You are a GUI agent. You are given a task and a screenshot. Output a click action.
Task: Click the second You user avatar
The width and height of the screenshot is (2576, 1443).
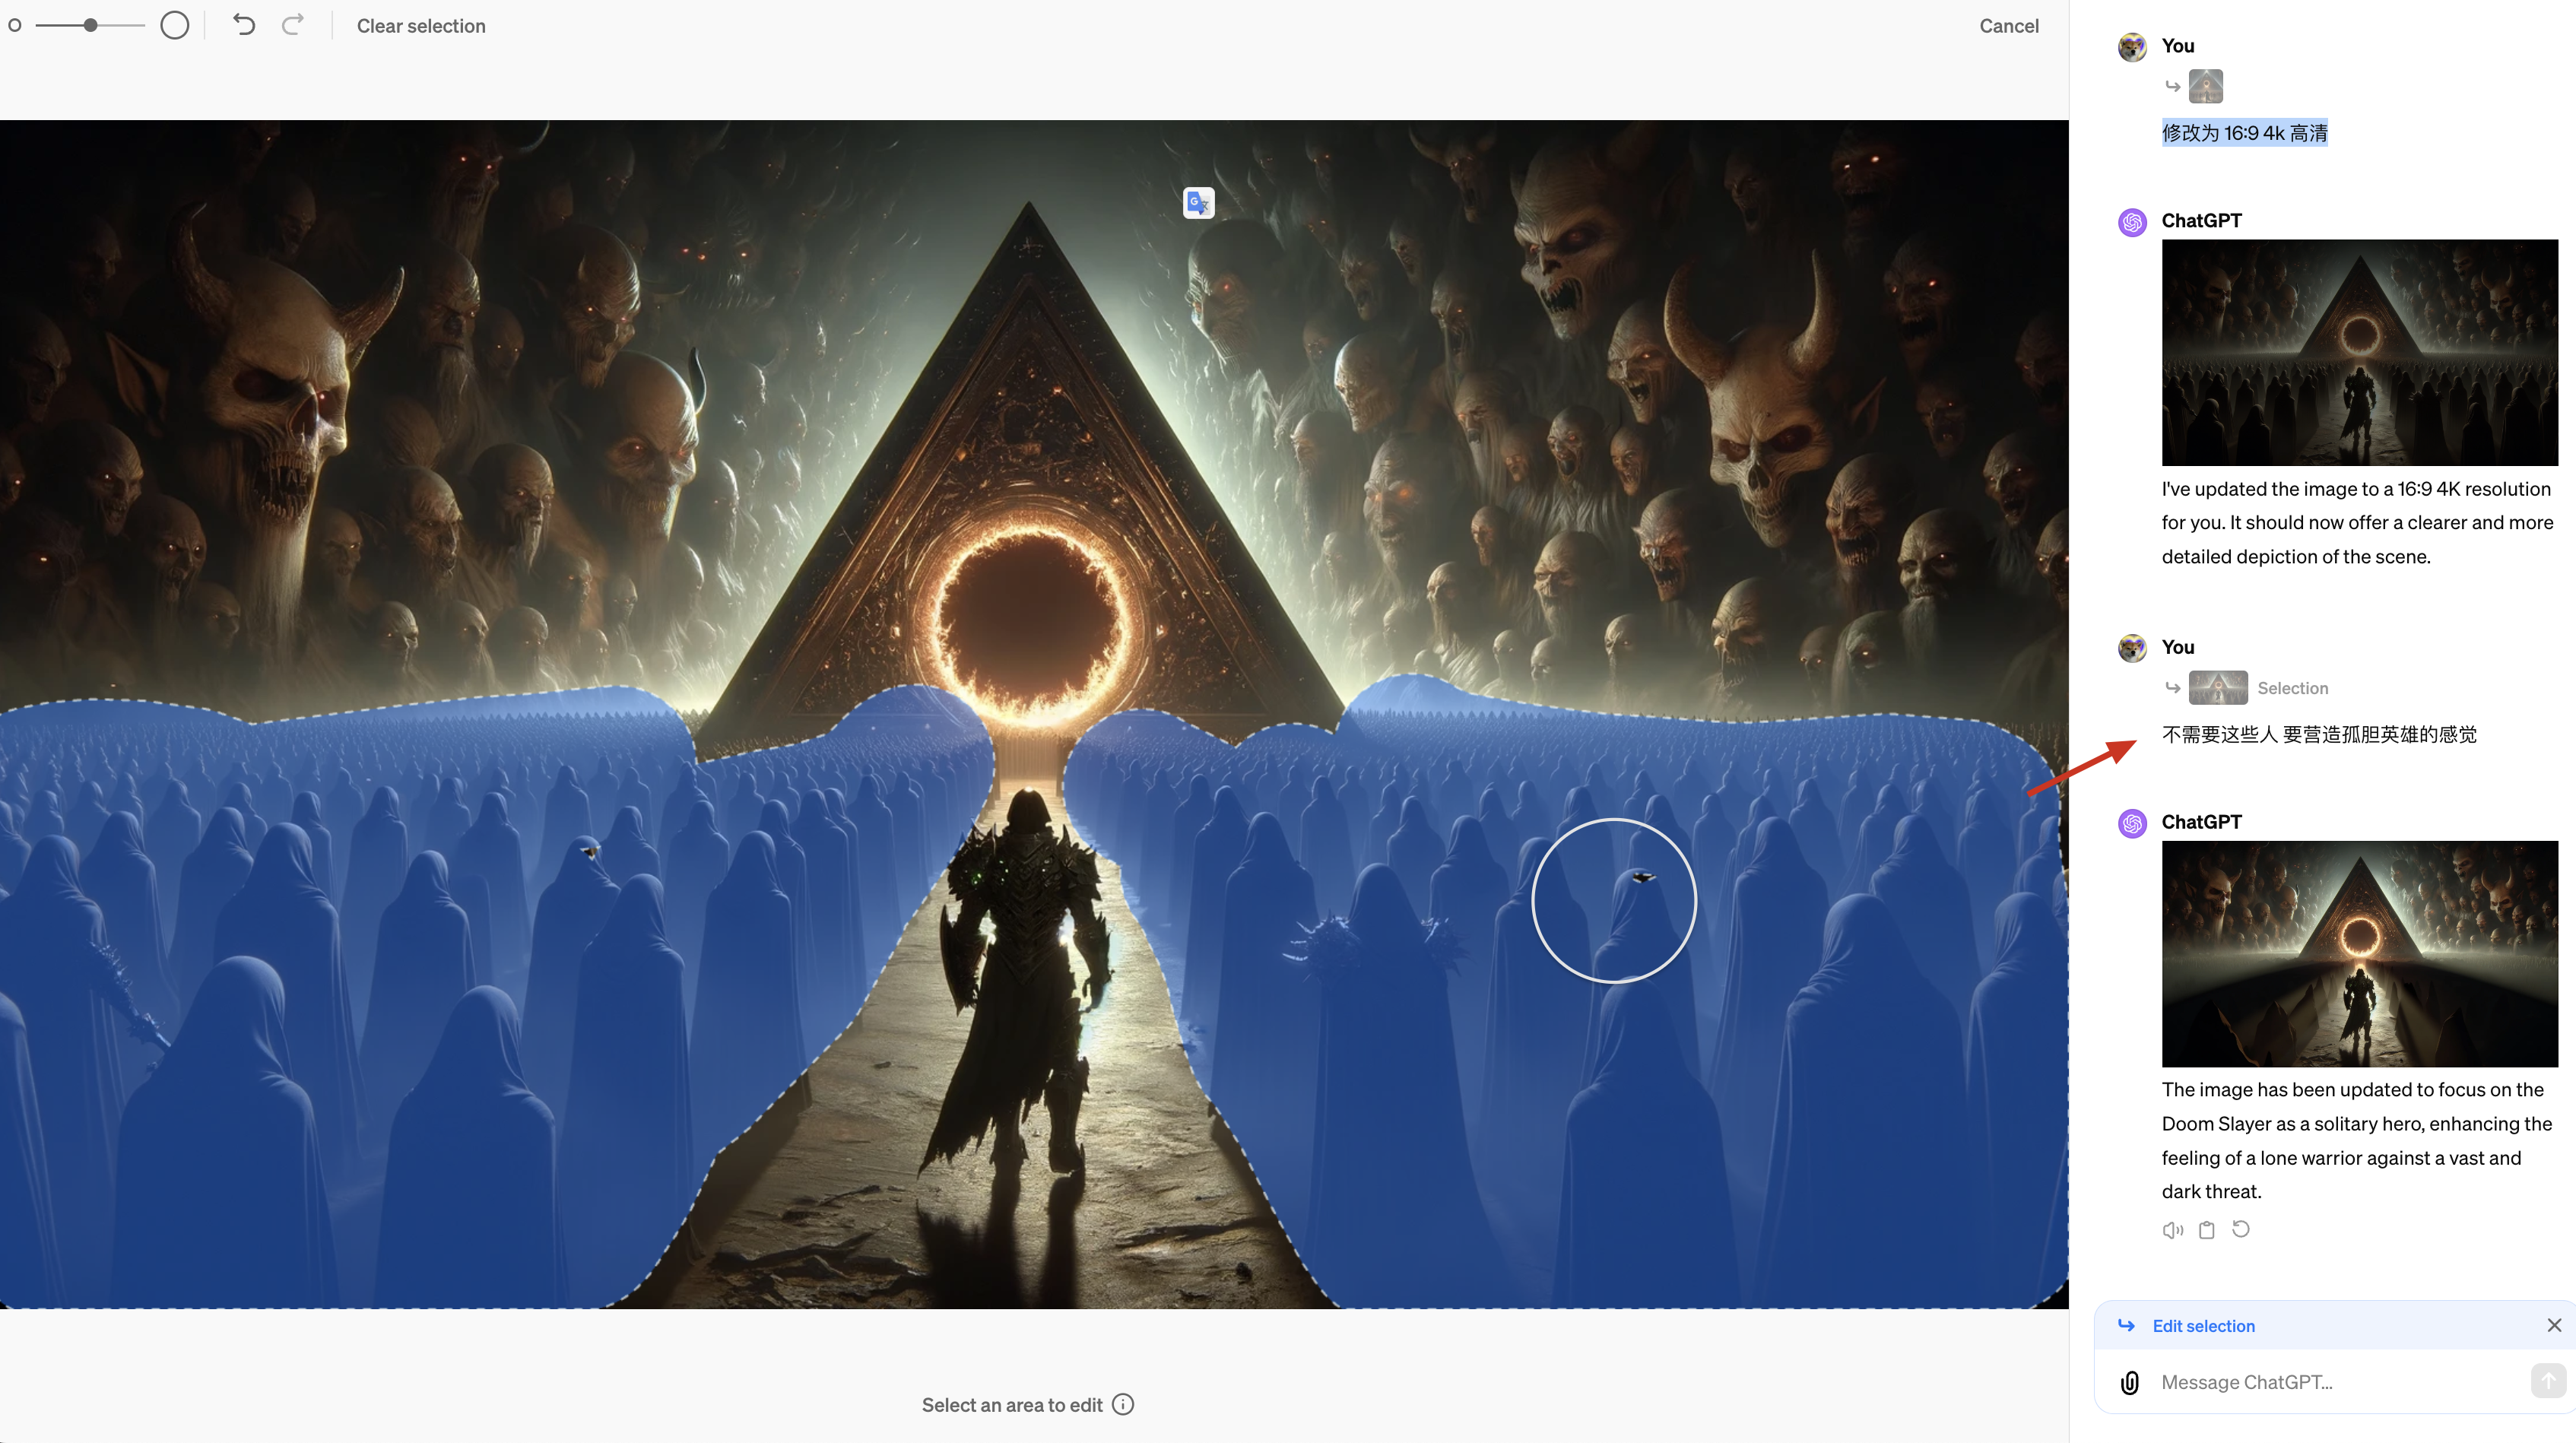tap(2132, 648)
